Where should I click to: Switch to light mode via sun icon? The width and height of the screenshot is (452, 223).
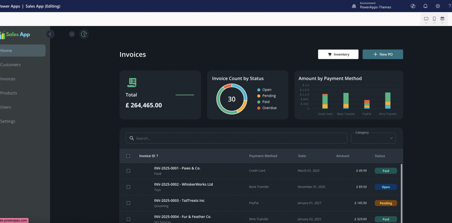(72, 34)
